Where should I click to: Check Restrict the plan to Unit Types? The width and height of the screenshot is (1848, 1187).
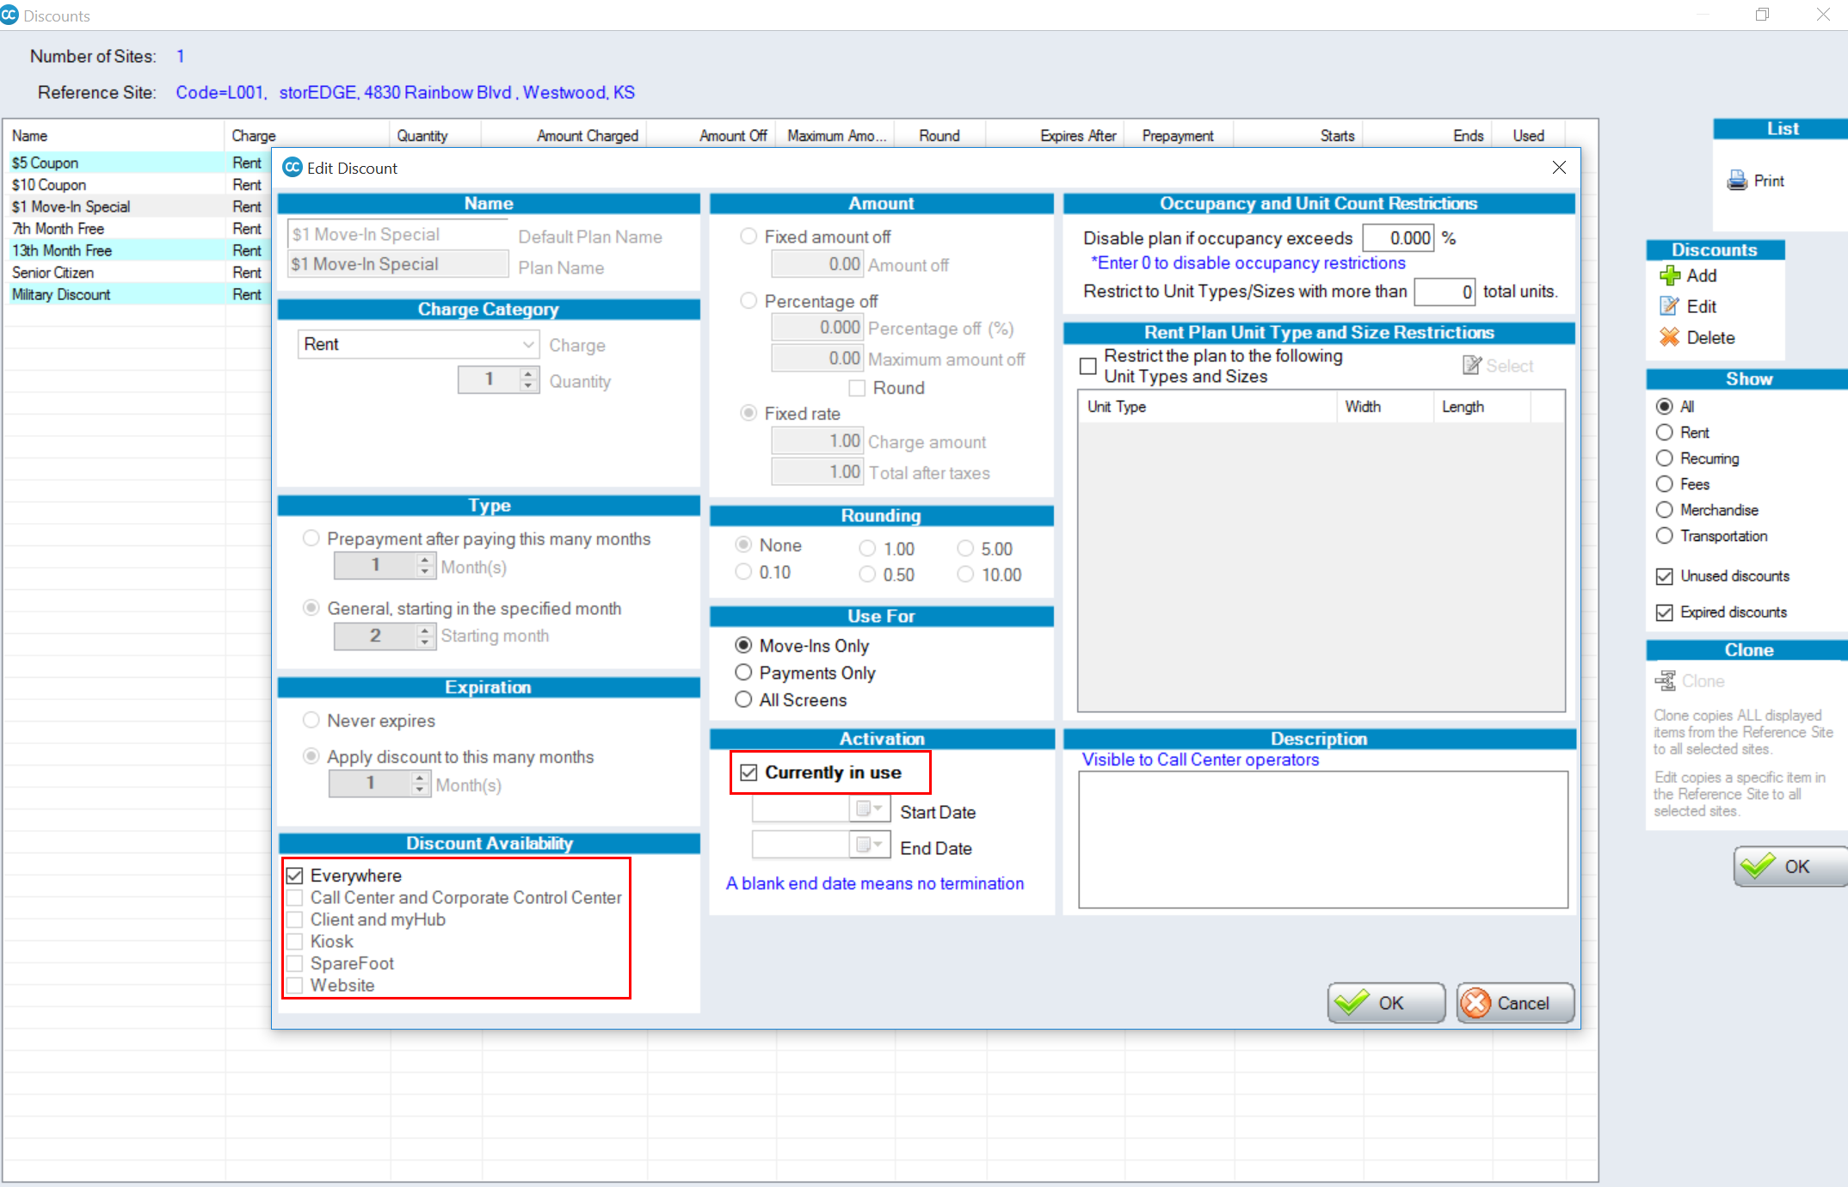pos(1087,366)
